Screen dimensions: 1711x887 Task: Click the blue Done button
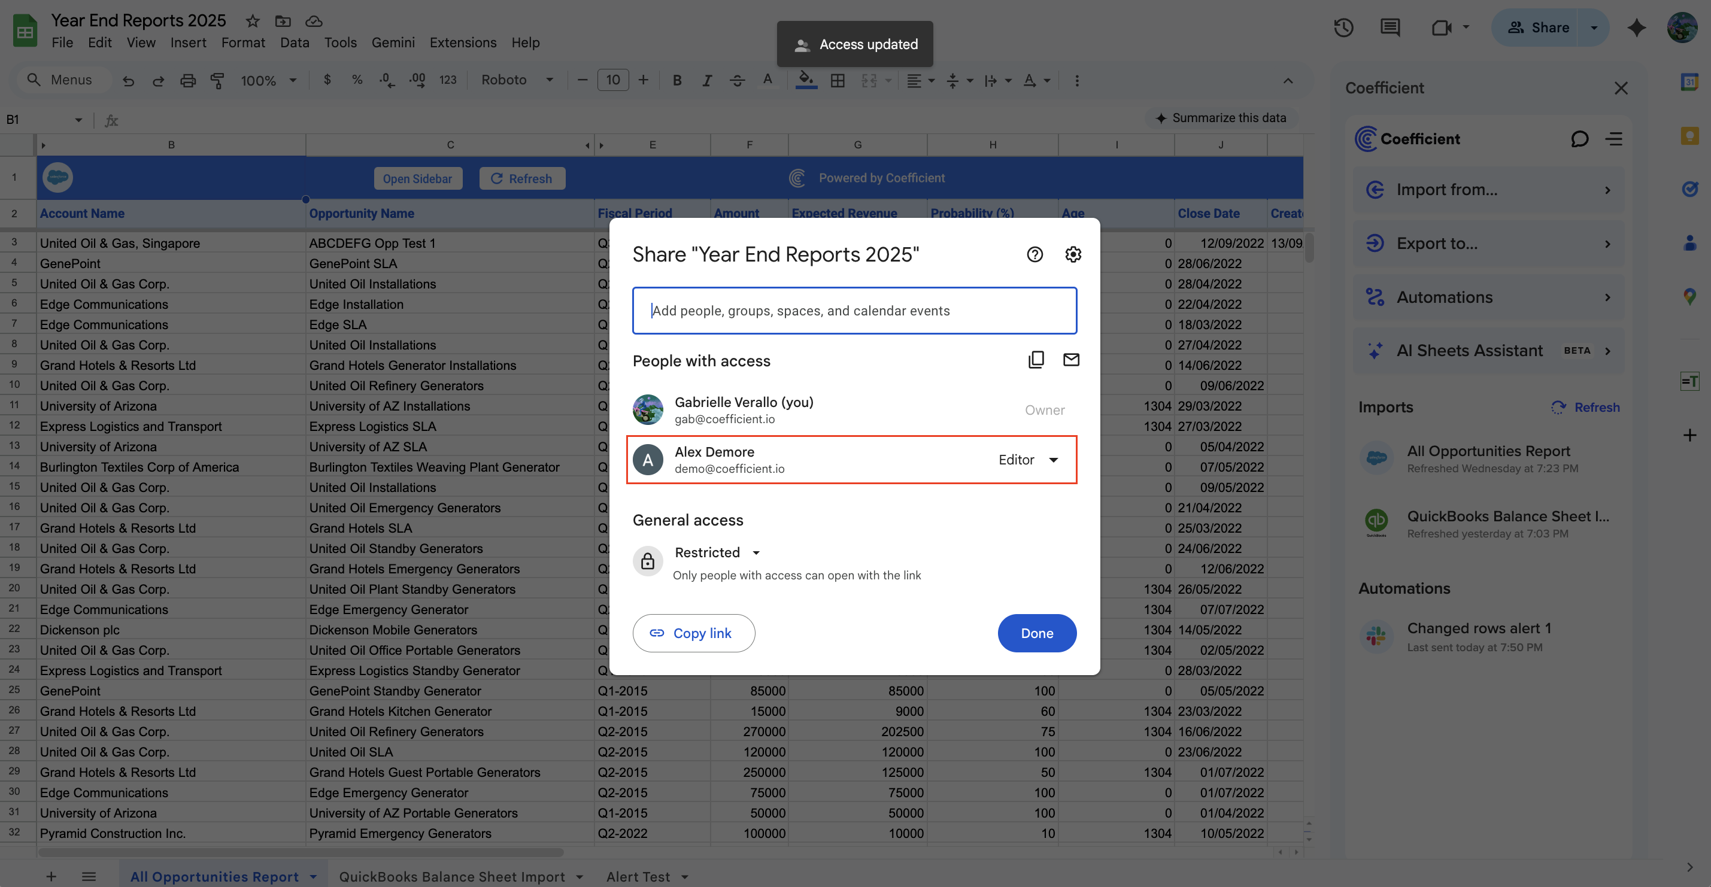(1036, 633)
